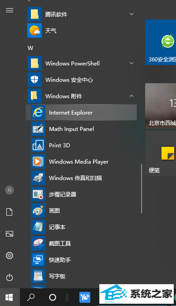
Task: Select the Math Input Panel label
Action: pos(72,129)
